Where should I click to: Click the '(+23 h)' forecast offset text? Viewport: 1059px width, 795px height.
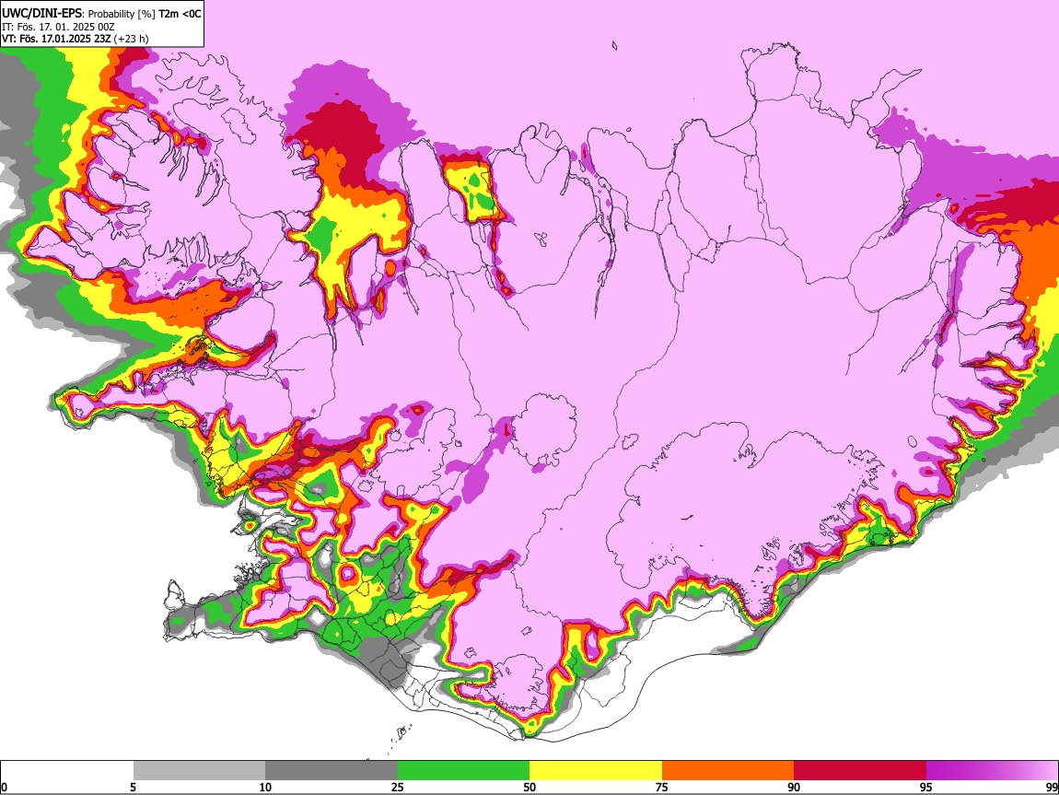[x=131, y=39]
